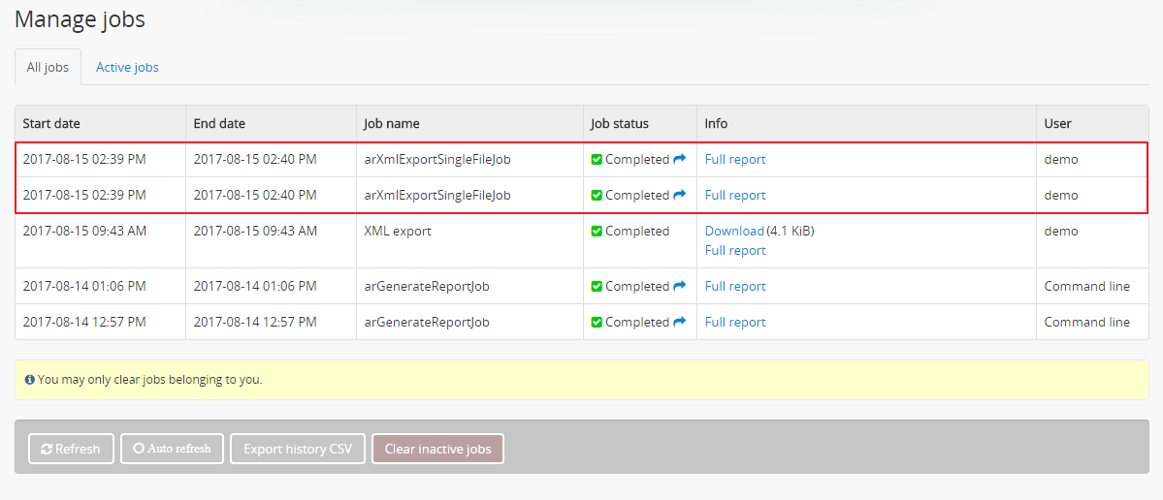The image size is (1163, 500).
Task: Click the green completed check icon in the first job row
Action: [597, 160]
